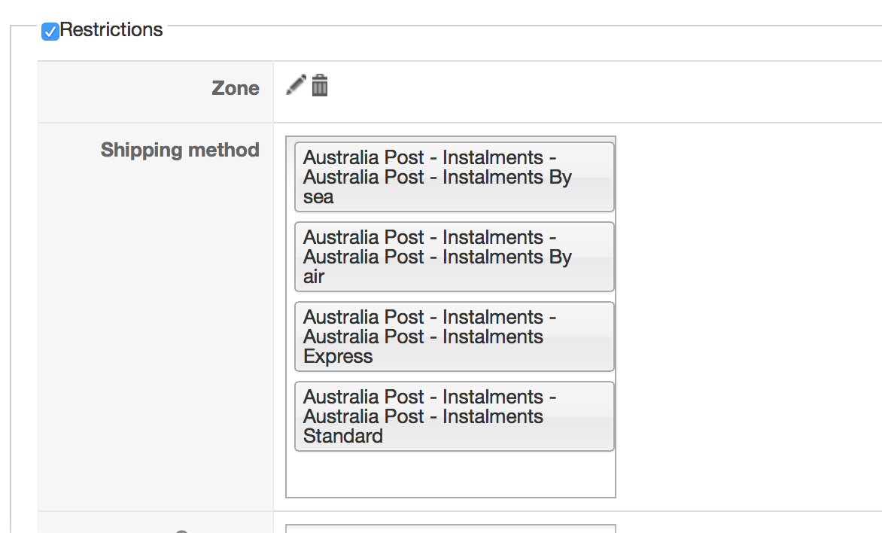Choose Australia Post Instalments Express method
Image resolution: width=882 pixels, height=533 pixels.
click(x=454, y=337)
